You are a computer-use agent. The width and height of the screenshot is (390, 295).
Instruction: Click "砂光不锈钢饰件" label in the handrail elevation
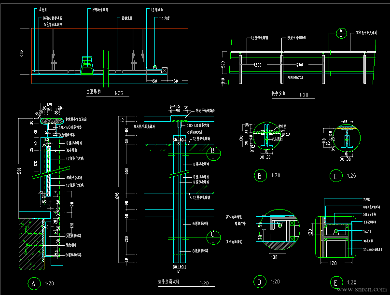point(297,38)
